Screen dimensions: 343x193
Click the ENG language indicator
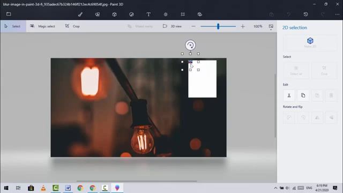[309, 188]
